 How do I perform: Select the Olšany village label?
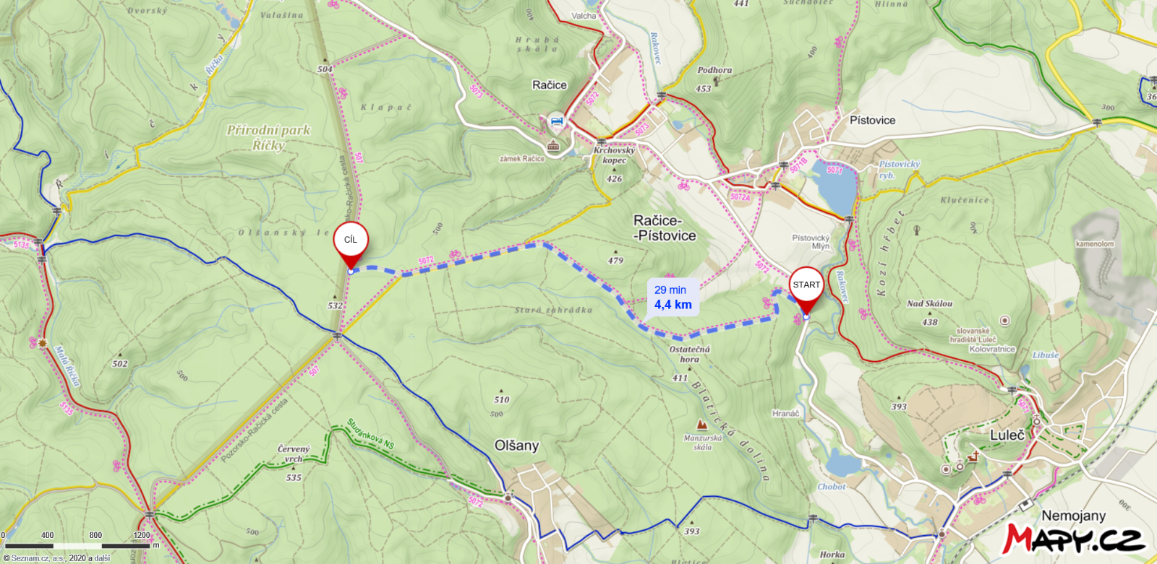(x=516, y=446)
